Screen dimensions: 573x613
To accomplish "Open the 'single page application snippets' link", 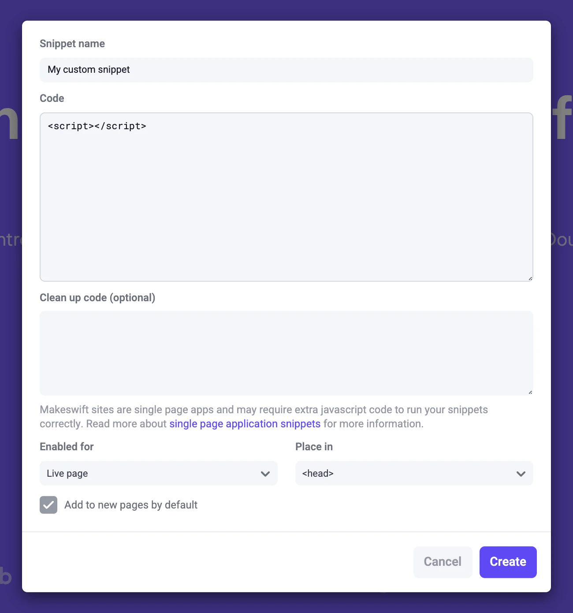I will tap(245, 423).
